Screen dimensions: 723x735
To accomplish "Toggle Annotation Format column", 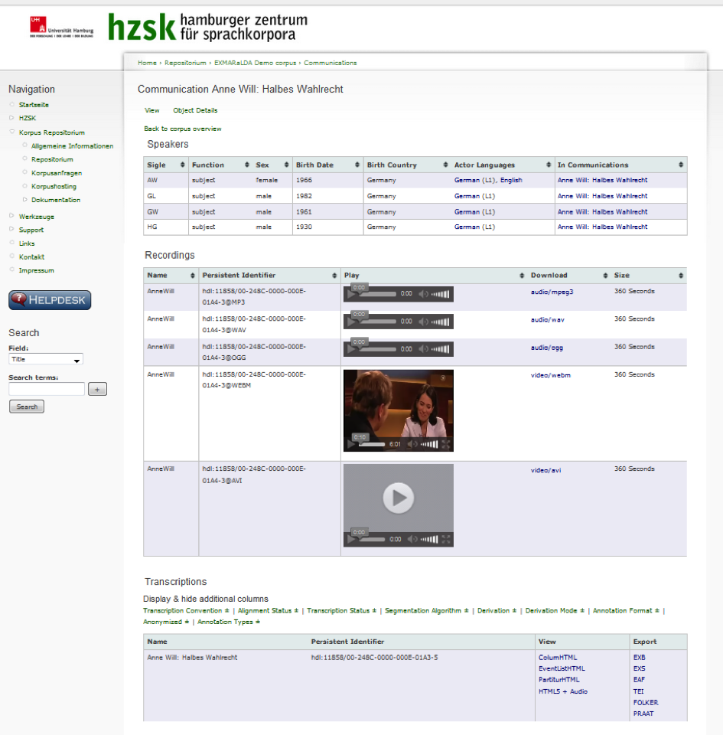I will coord(626,611).
